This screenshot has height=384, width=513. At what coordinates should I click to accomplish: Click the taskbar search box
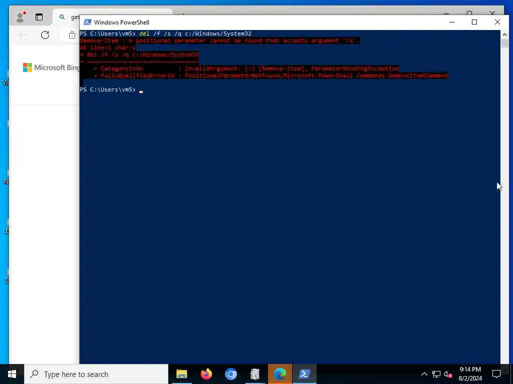[x=96, y=374]
